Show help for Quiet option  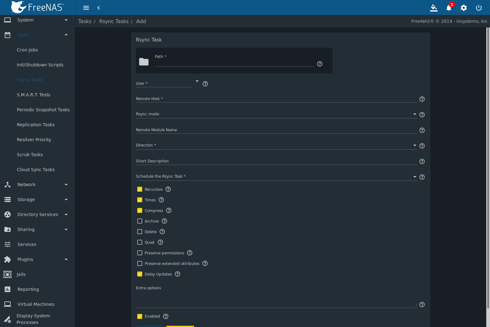(160, 242)
